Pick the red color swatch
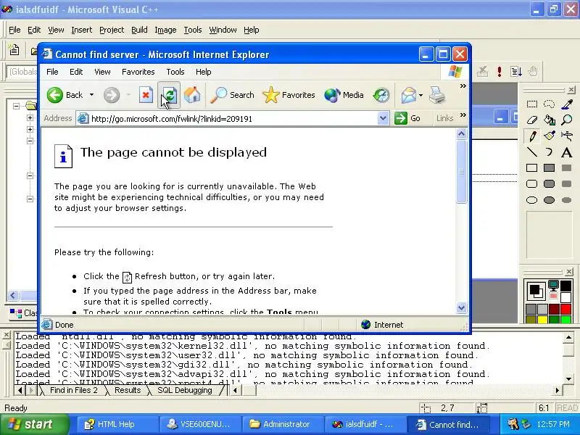Screen dimensions: 580x435 pos(565,309)
